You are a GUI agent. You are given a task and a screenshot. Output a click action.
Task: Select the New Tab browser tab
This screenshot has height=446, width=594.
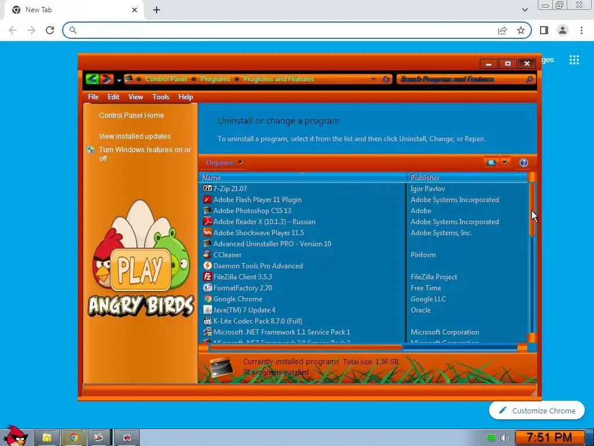74,10
